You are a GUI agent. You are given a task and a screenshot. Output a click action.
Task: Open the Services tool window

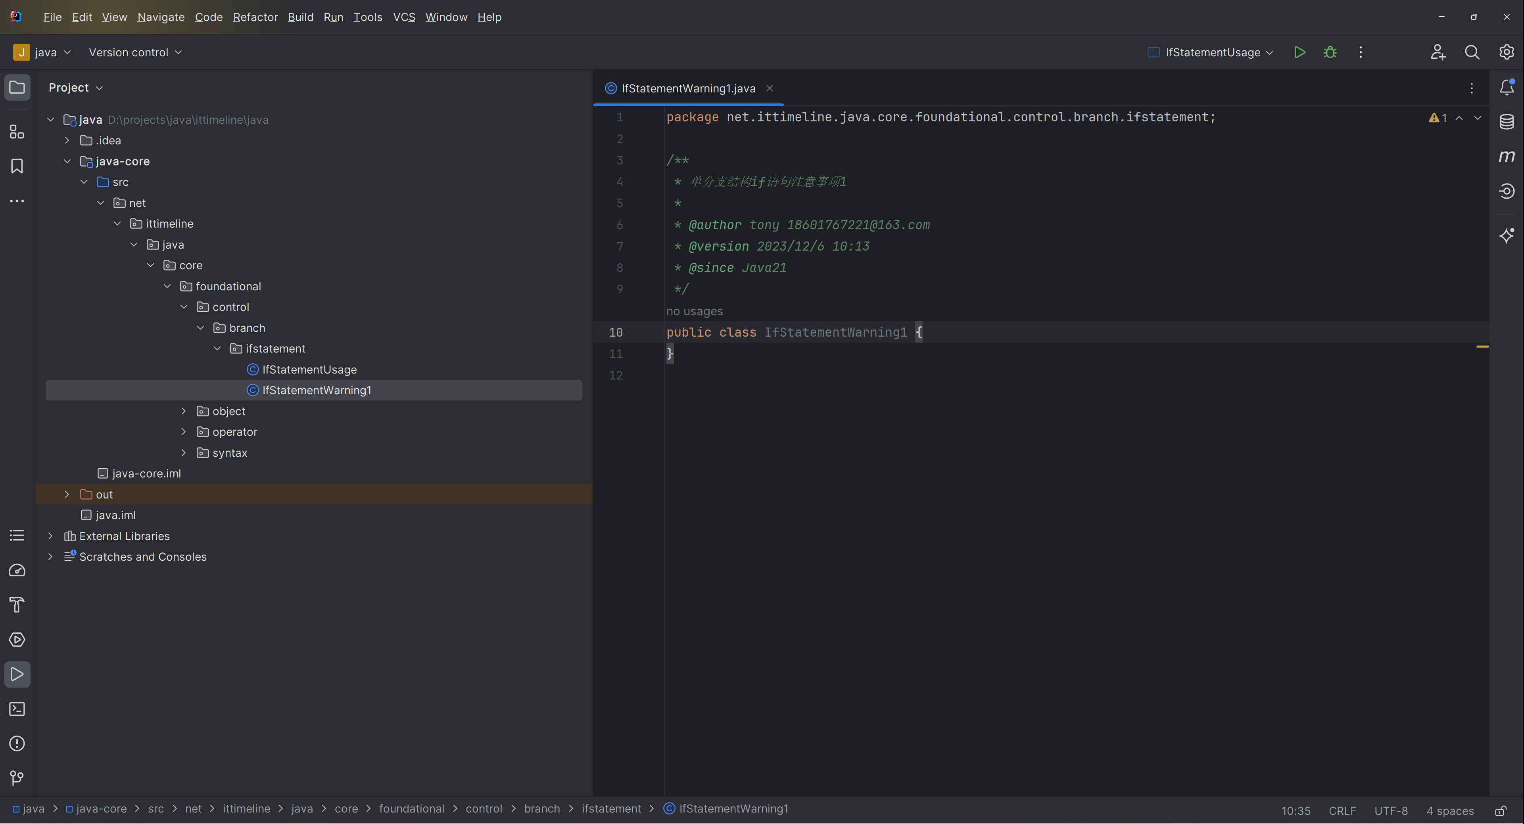(x=17, y=640)
